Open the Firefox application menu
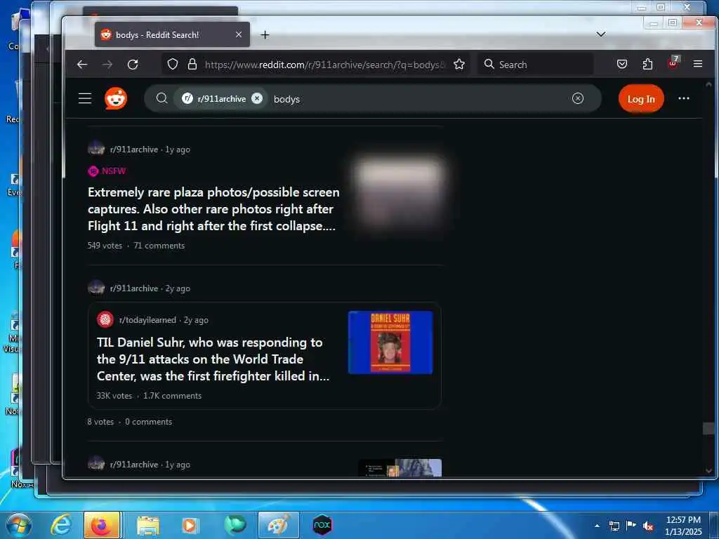 point(698,64)
